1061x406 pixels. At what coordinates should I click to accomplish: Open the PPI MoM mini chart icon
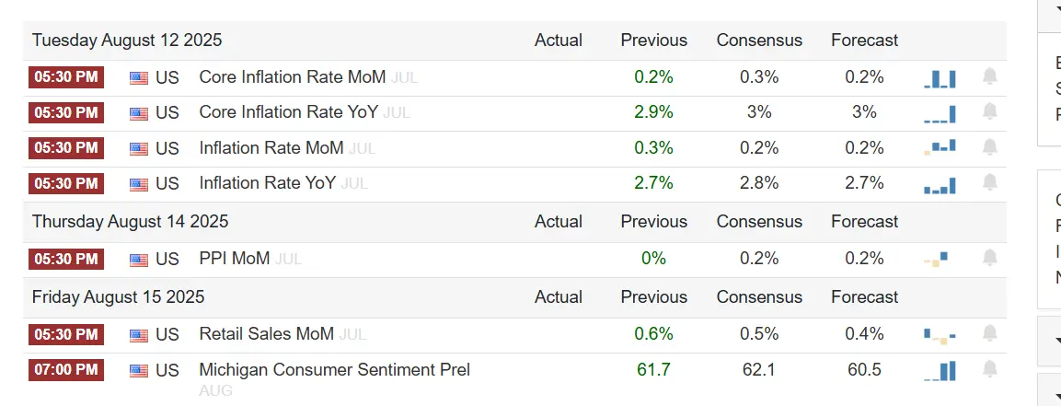click(x=937, y=260)
